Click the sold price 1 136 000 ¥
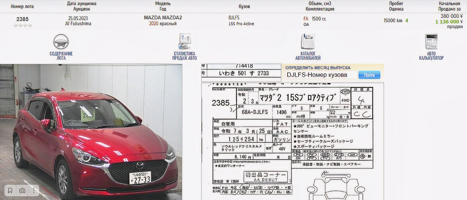 click(x=449, y=22)
